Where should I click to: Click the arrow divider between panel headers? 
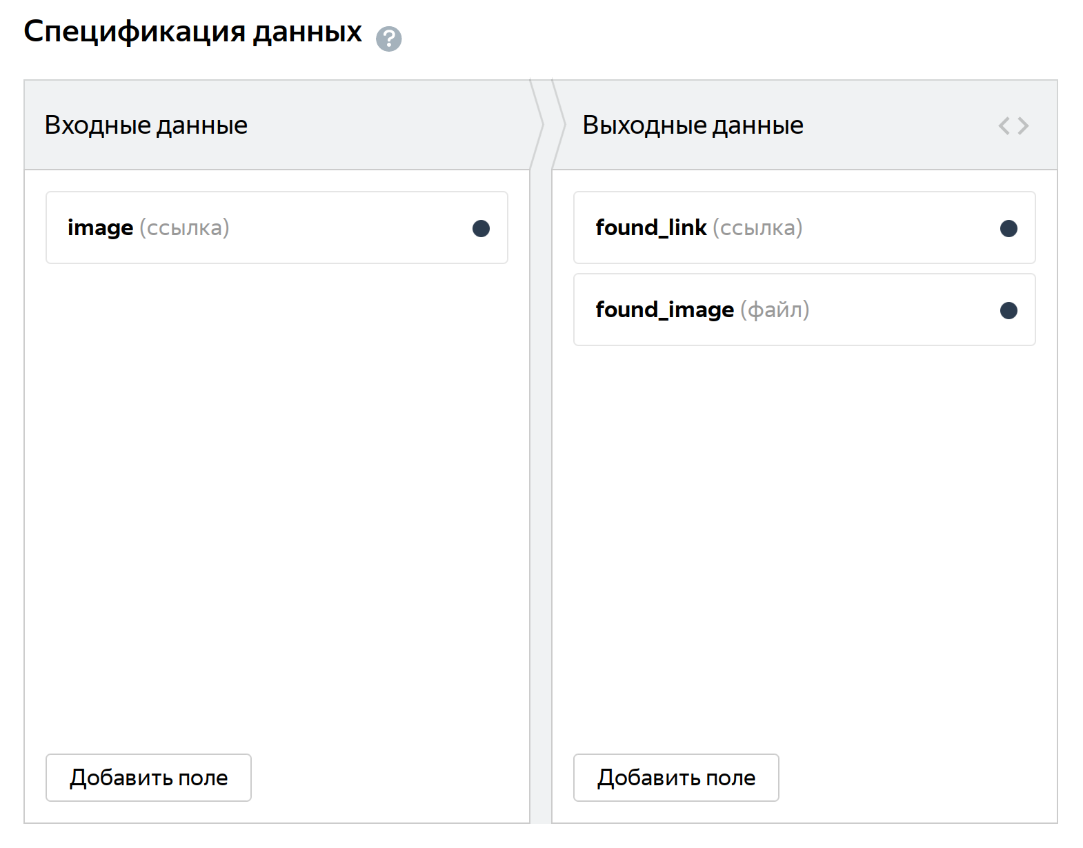click(x=541, y=125)
